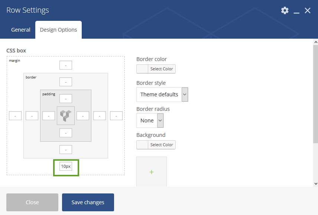Focus the margin left input field

point(15,116)
